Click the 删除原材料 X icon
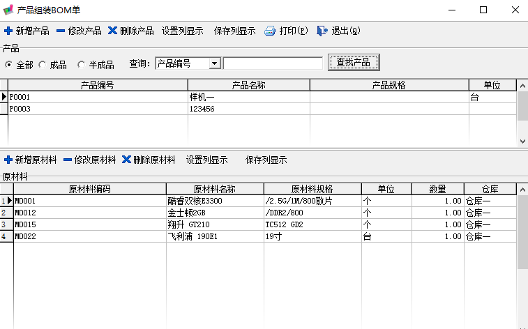The width and height of the screenshot is (528, 329). [126, 160]
